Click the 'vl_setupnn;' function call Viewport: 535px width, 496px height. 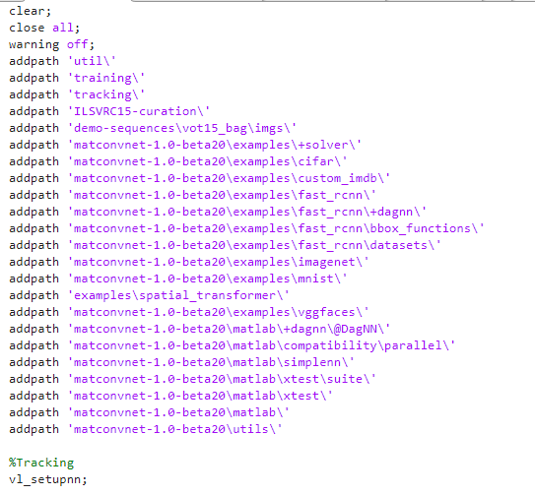pos(48,479)
